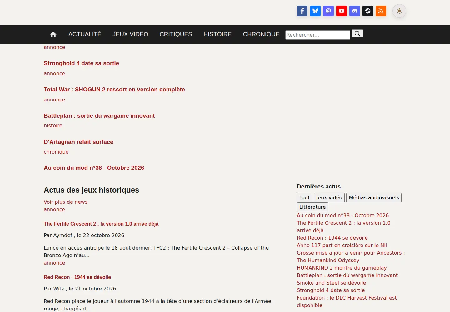Viewport: 450px width, 312px height.
Task: Open the Bluesky butterfly icon
Action: pyautogui.click(x=315, y=11)
